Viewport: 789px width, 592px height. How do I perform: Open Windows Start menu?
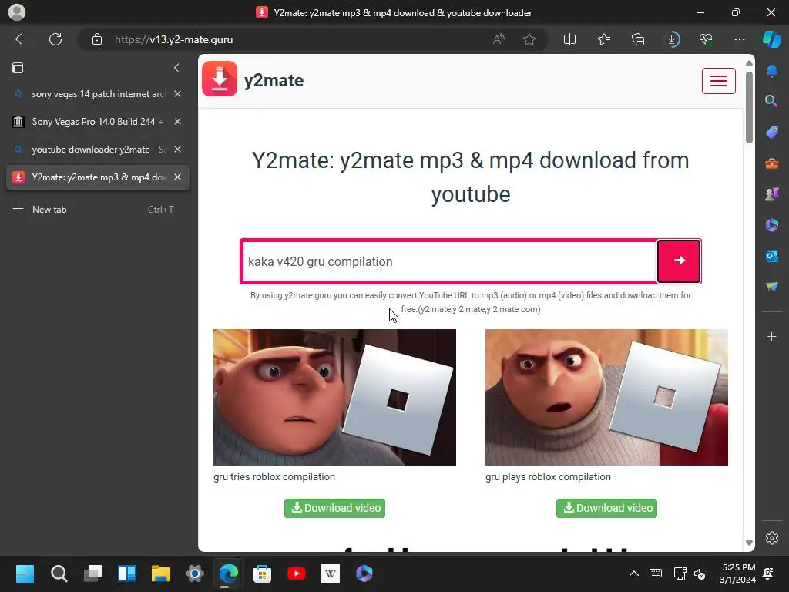(x=25, y=573)
